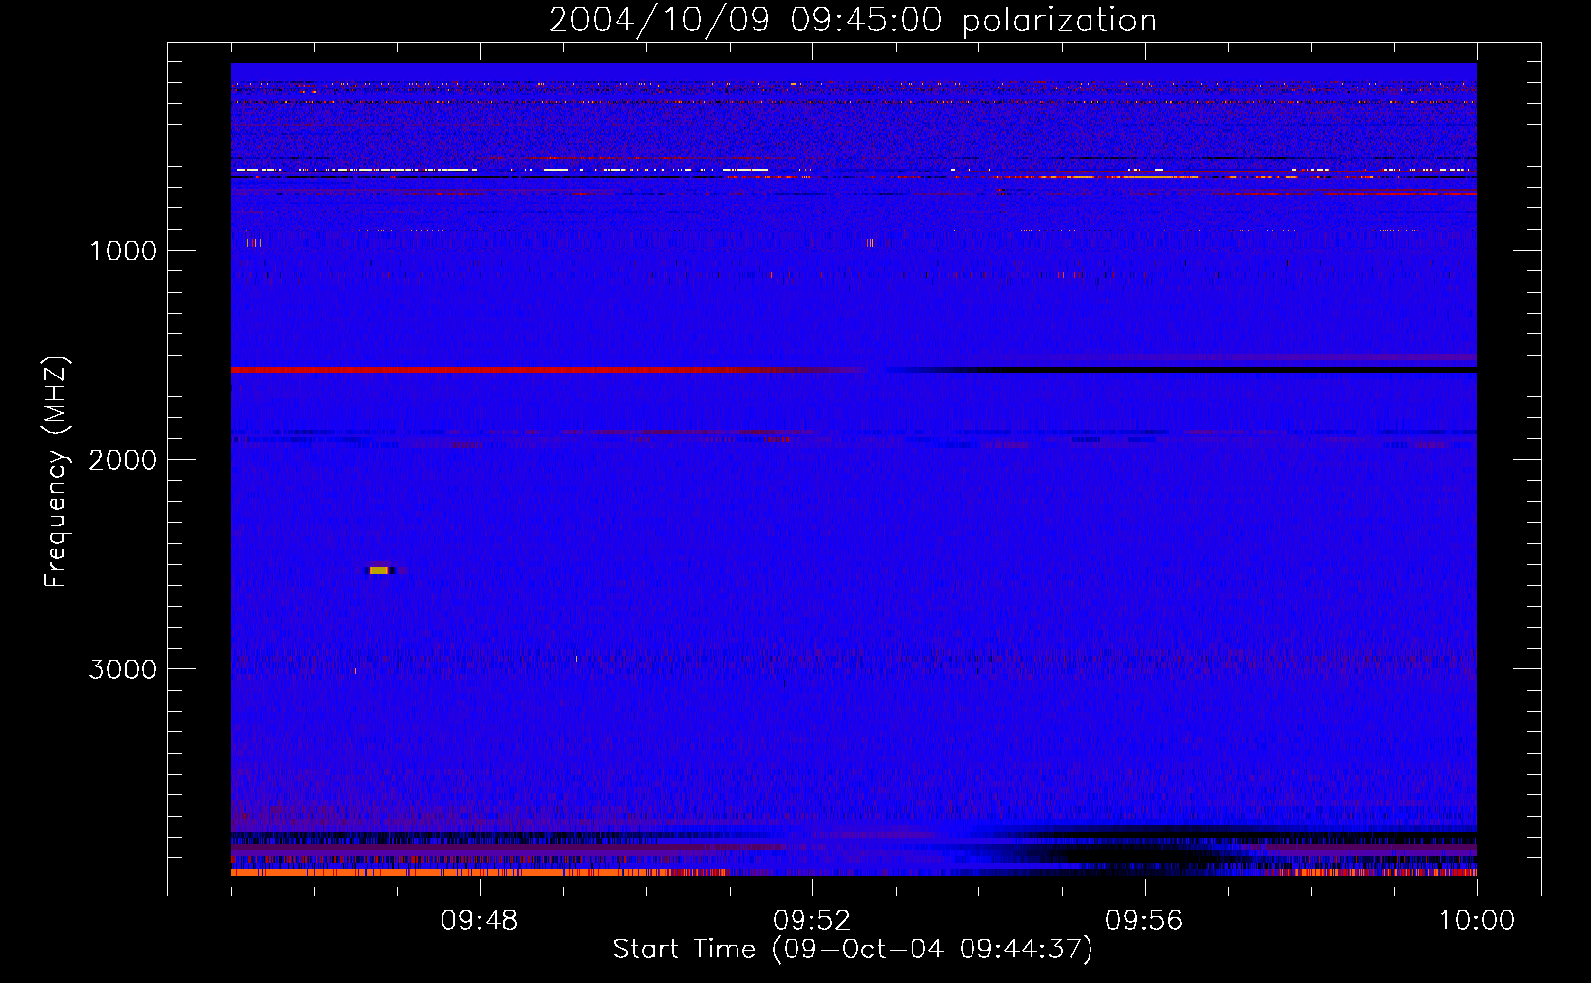
Task: Click the 09:56 time tick label
Action: coord(1144,921)
